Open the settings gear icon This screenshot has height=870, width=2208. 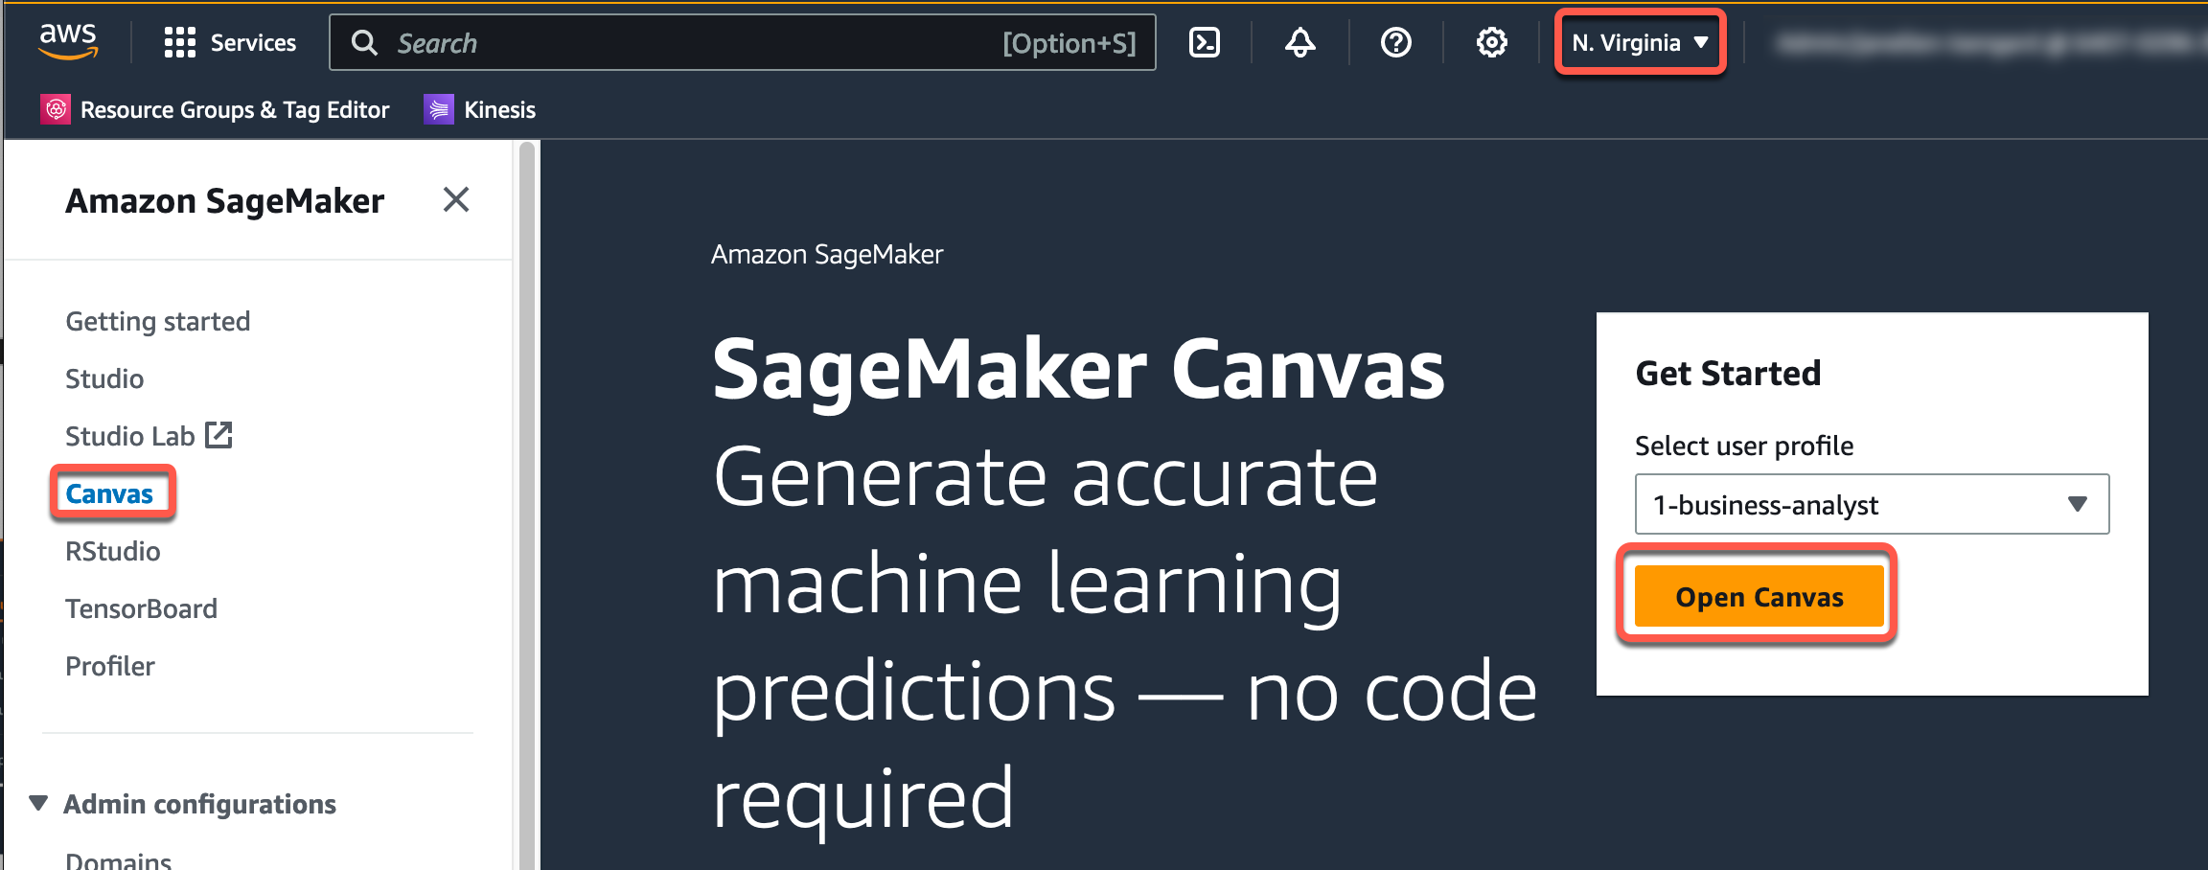pyautogui.click(x=1491, y=42)
